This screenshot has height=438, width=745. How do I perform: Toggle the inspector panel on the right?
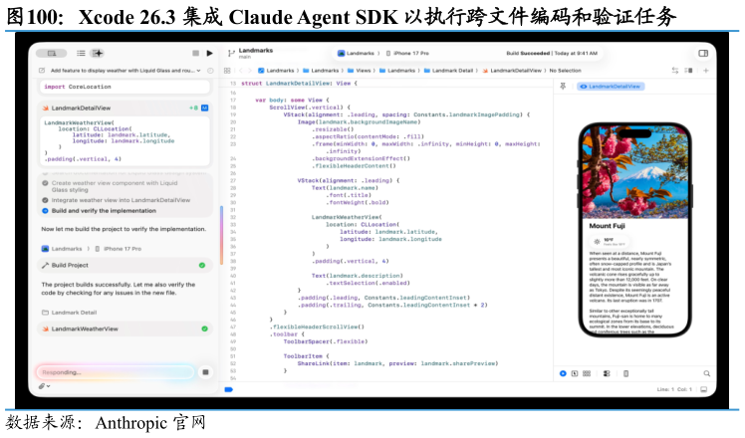point(703,53)
